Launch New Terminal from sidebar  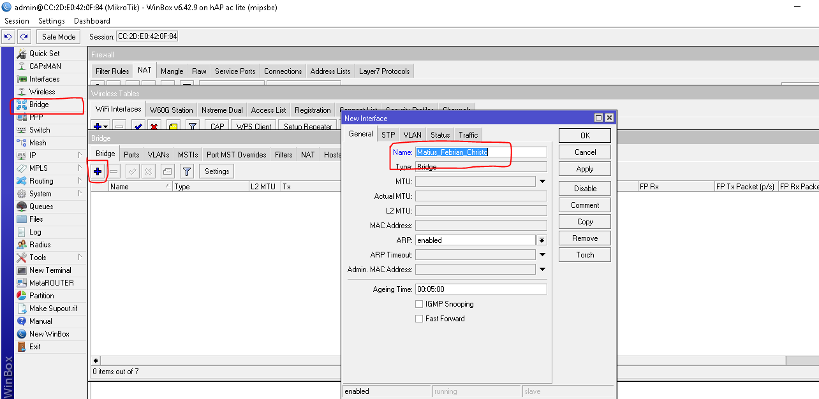click(x=50, y=270)
